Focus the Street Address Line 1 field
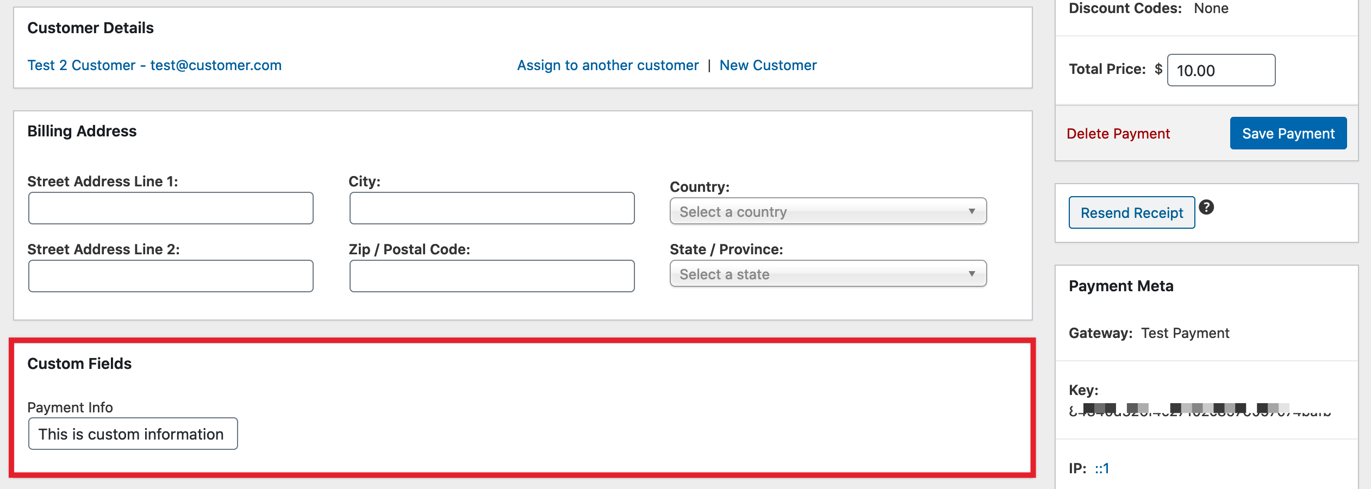Image resolution: width=1371 pixels, height=489 pixels. coord(171,208)
